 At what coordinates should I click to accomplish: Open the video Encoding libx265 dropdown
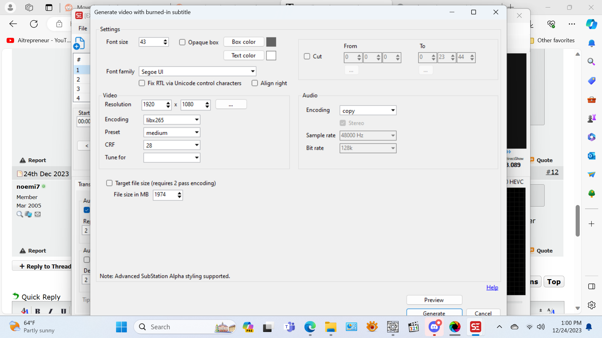pyautogui.click(x=197, y=120)
